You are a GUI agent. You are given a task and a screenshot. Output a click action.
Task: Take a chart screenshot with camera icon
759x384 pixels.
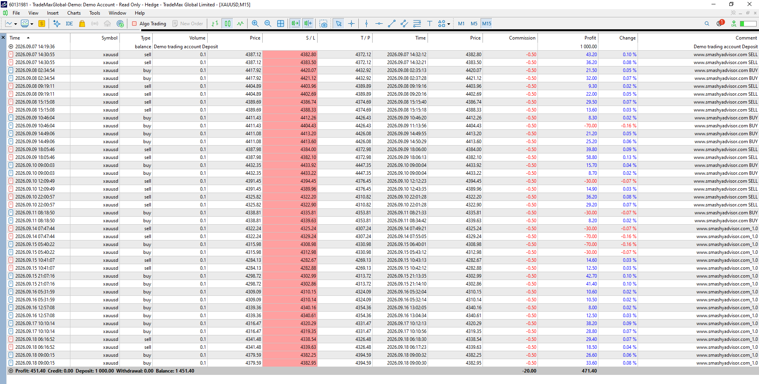point(324,24)
